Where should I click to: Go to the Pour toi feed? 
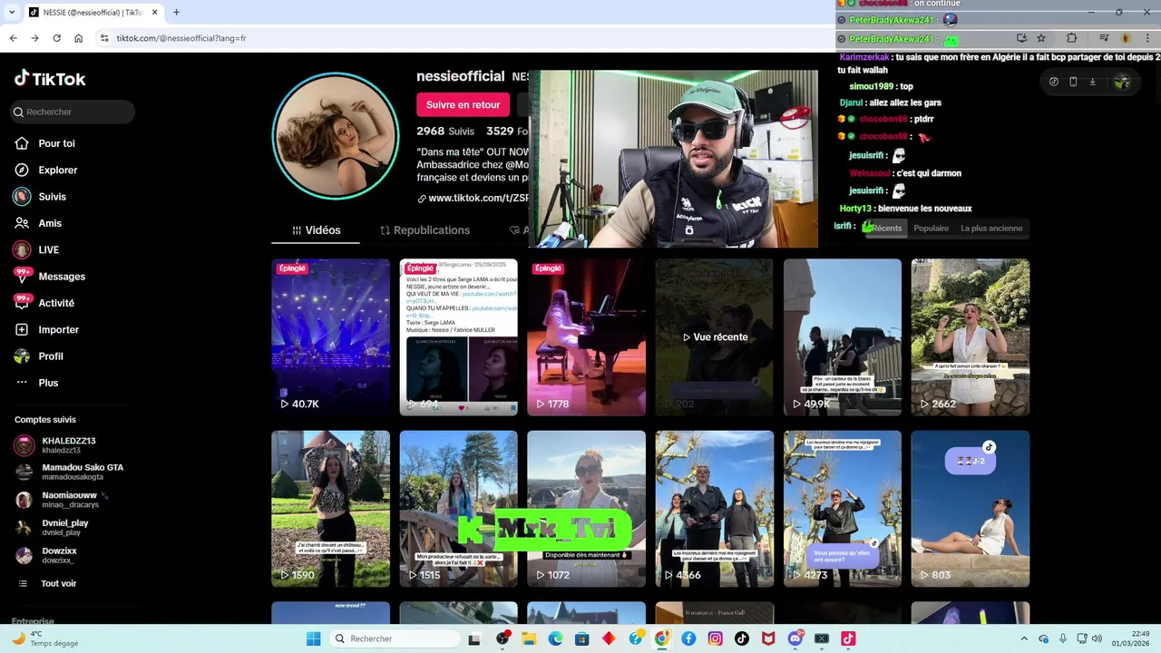[45, 143]
